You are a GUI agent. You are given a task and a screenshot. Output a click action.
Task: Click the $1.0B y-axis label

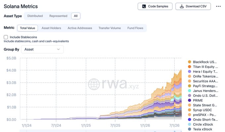12,107
